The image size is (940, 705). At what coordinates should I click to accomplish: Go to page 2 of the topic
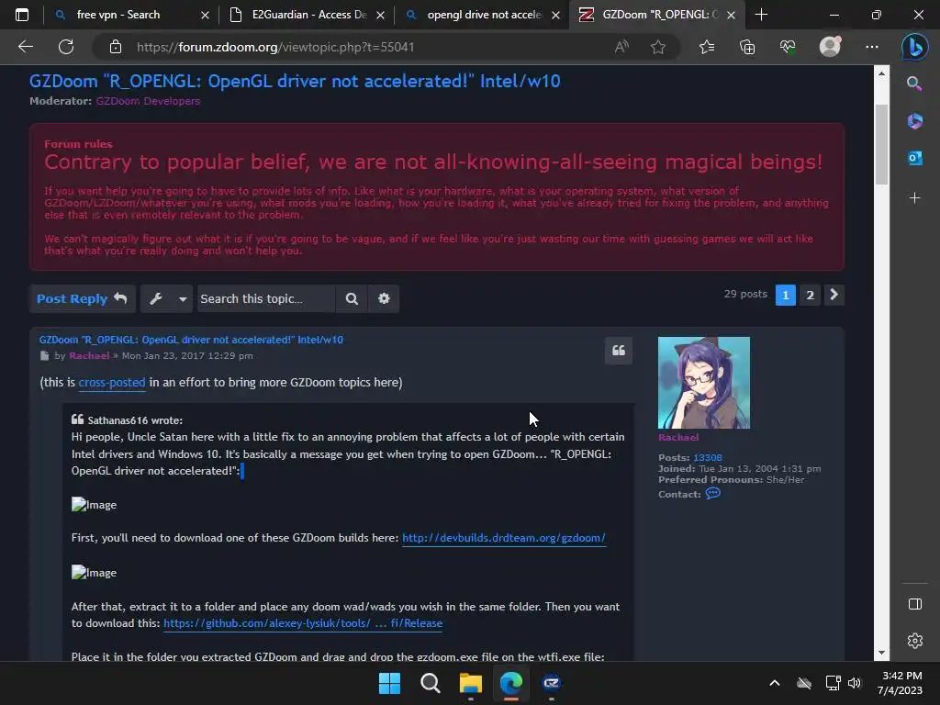click(x=810, y=295)
